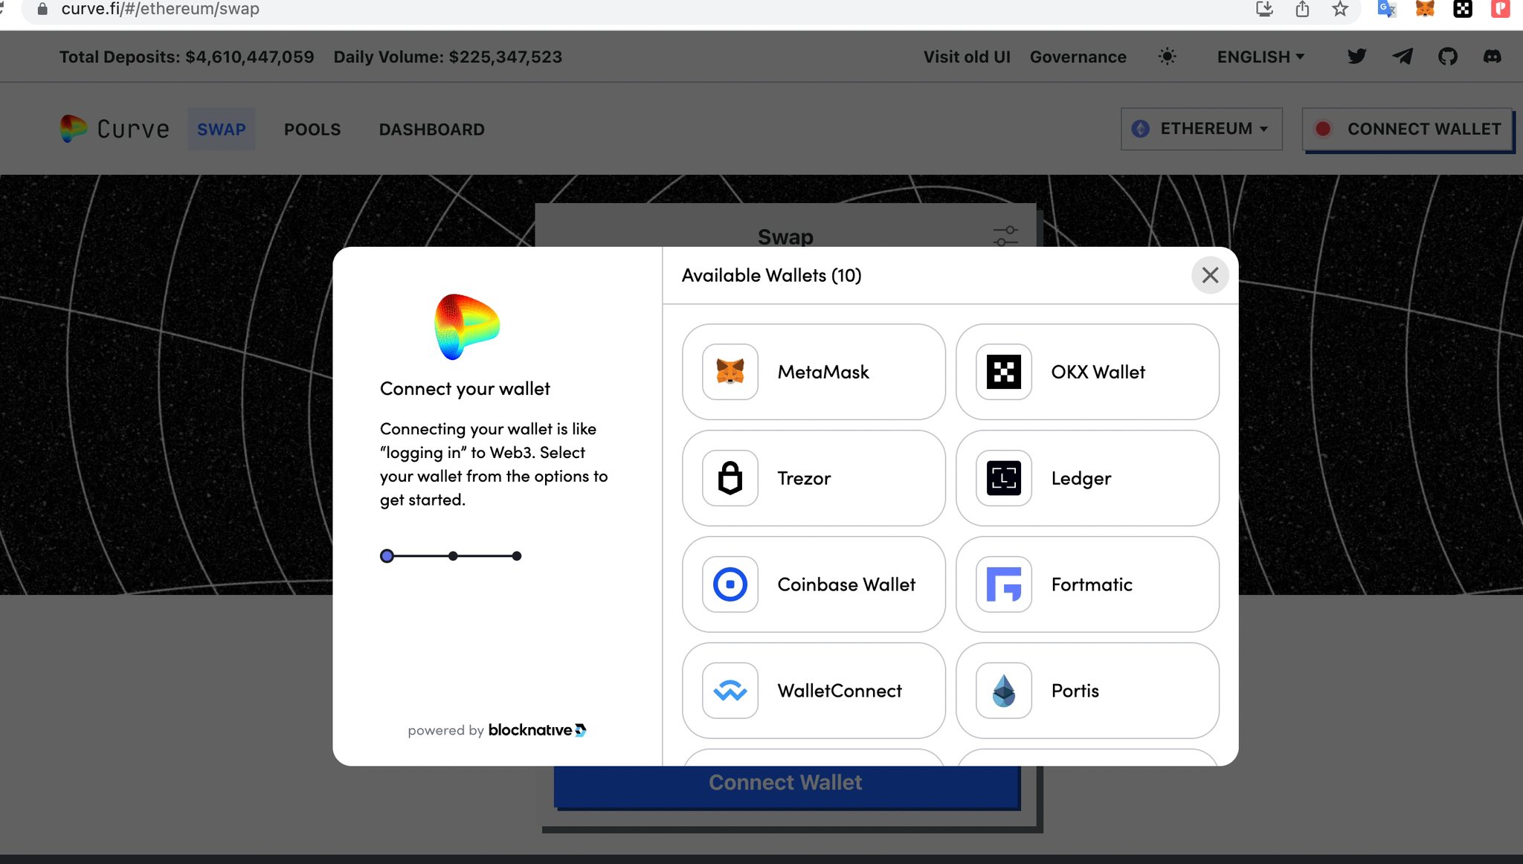Go to the DASHBOARD tab

tap(431, 129)
